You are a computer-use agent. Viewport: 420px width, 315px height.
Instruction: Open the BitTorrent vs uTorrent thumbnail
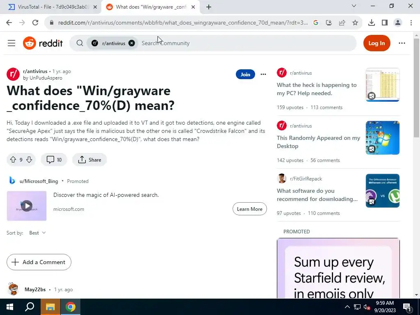coord(383,191)
